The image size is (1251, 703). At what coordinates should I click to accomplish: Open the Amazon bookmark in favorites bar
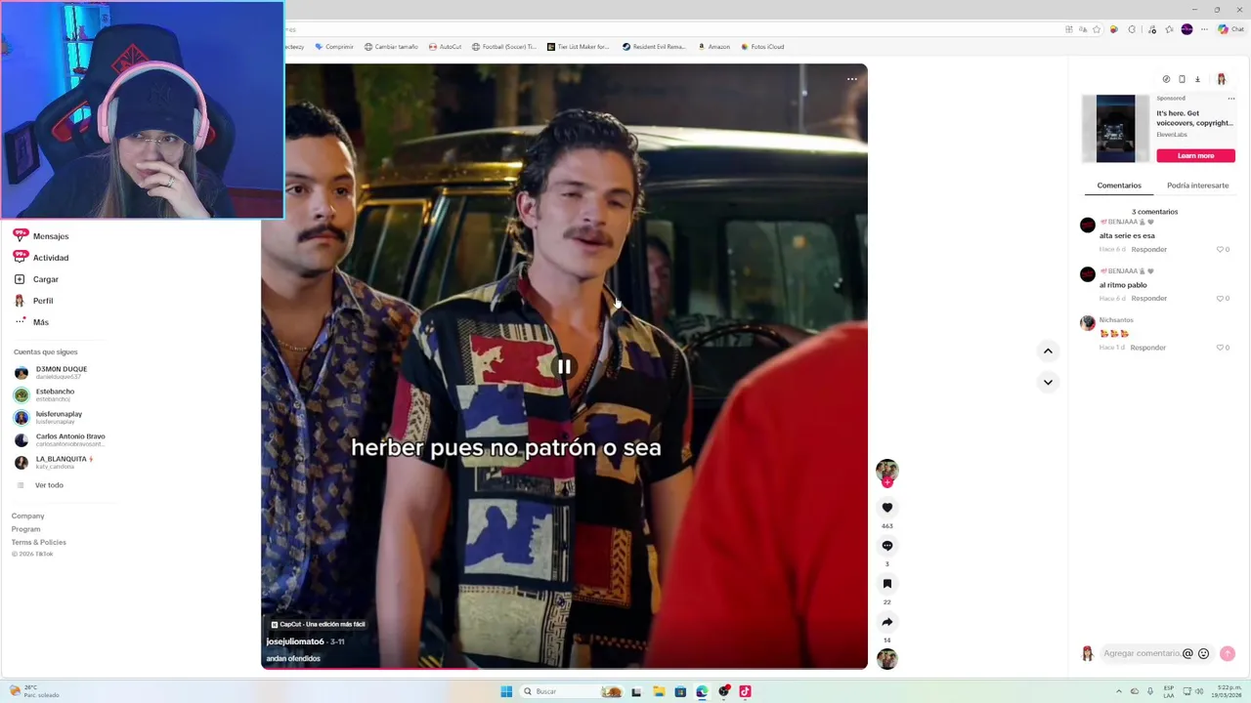point(713,47)
